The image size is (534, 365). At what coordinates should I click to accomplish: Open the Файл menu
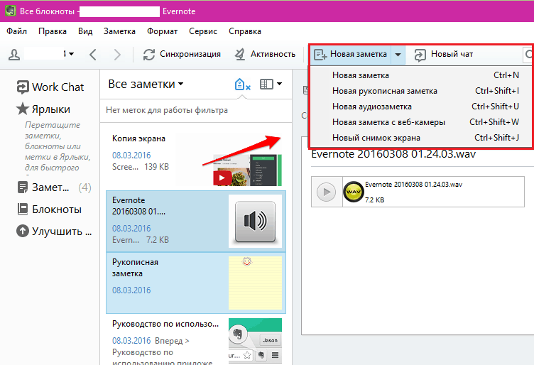point(17,31)
